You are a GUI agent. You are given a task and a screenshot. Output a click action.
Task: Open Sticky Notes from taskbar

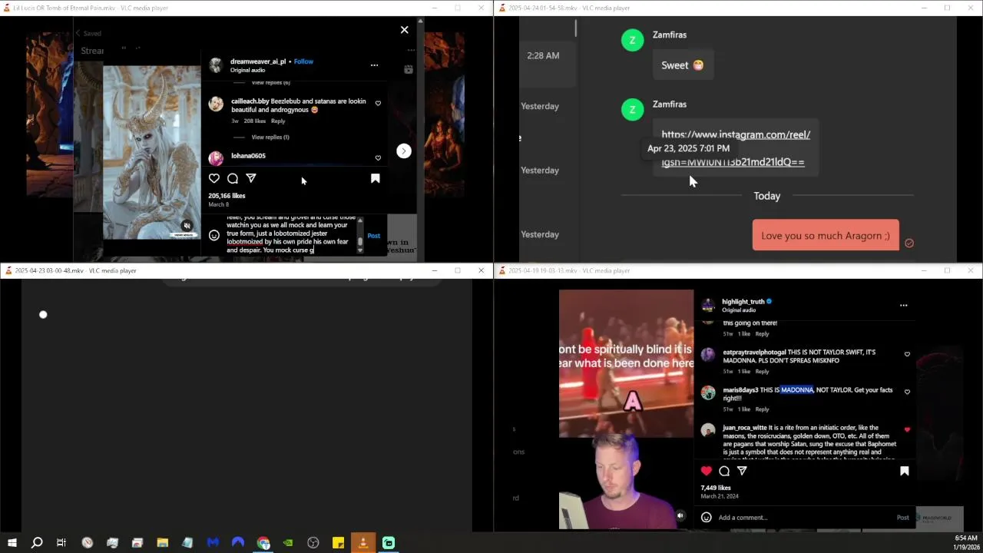338,543
